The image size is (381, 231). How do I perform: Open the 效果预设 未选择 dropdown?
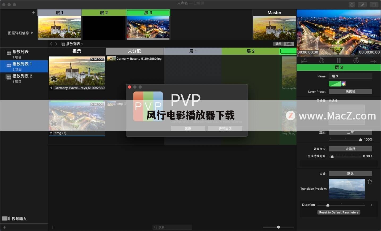click(x=350, y=149)
